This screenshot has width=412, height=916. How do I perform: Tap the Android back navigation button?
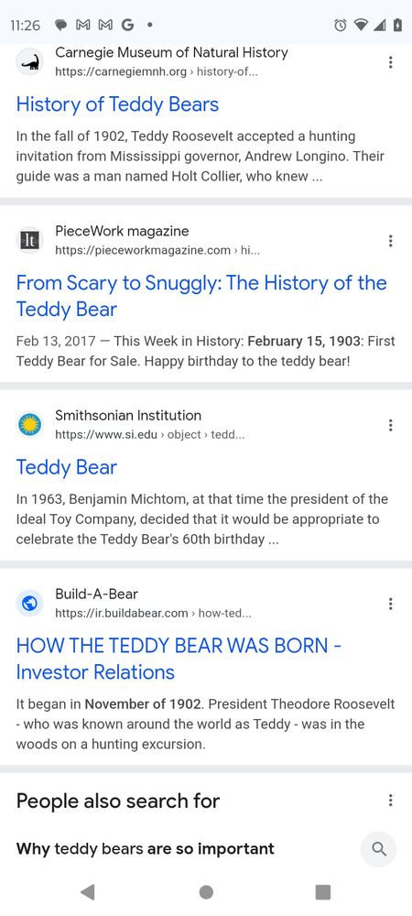click(x=88, y=891)
